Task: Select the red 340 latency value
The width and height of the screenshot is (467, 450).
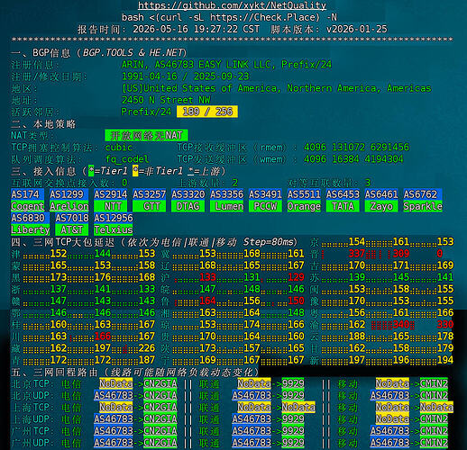Action: tap(401, 325)
